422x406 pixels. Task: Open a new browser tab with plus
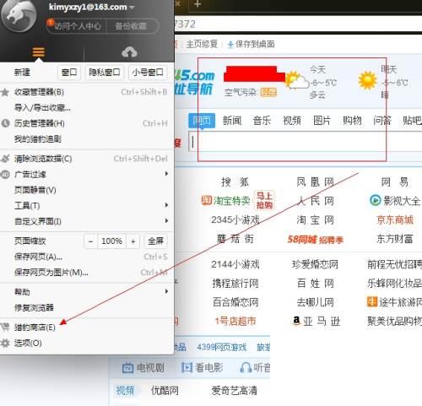[197, 4]
